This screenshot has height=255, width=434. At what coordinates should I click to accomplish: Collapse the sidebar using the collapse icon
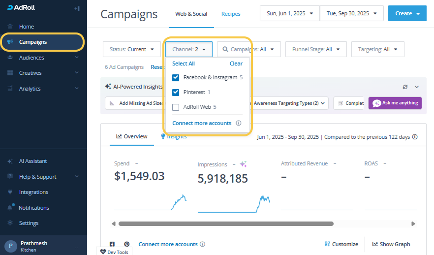tap(77, 8)
